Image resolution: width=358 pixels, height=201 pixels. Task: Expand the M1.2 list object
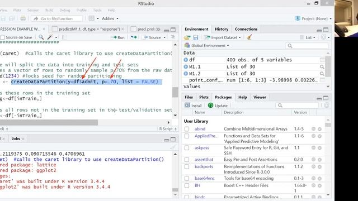186,74
